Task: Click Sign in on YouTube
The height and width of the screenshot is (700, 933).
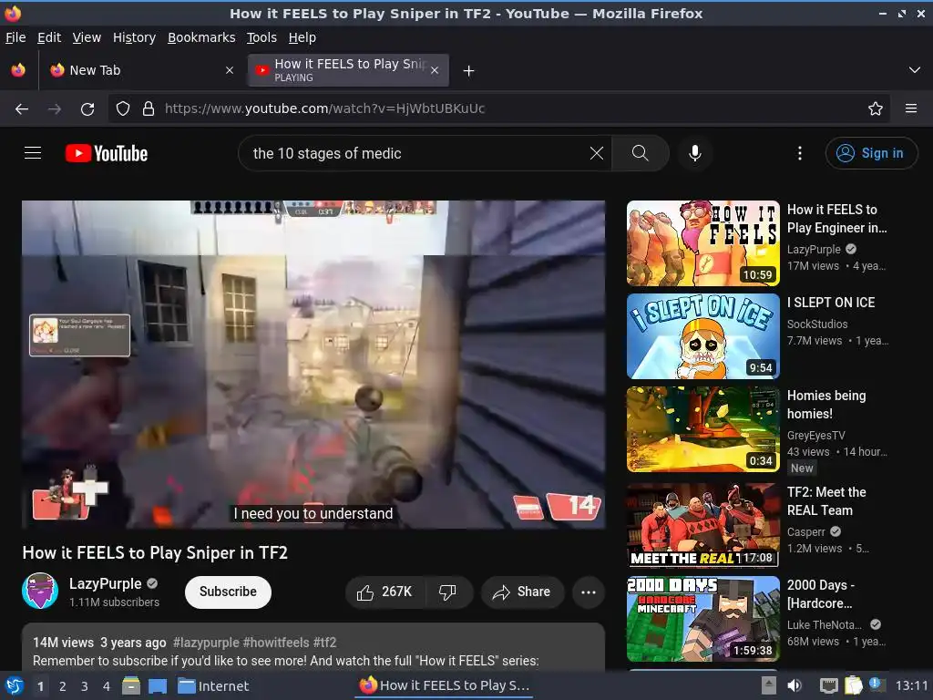Action: pos(871,153)
